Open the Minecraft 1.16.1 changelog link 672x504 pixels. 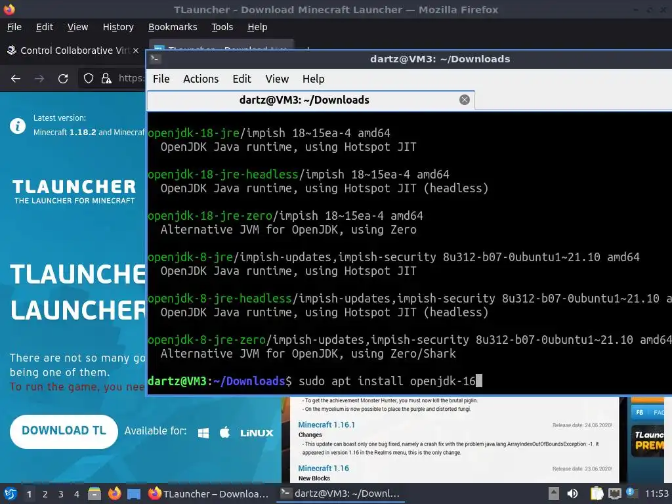[x=327, y=425]
